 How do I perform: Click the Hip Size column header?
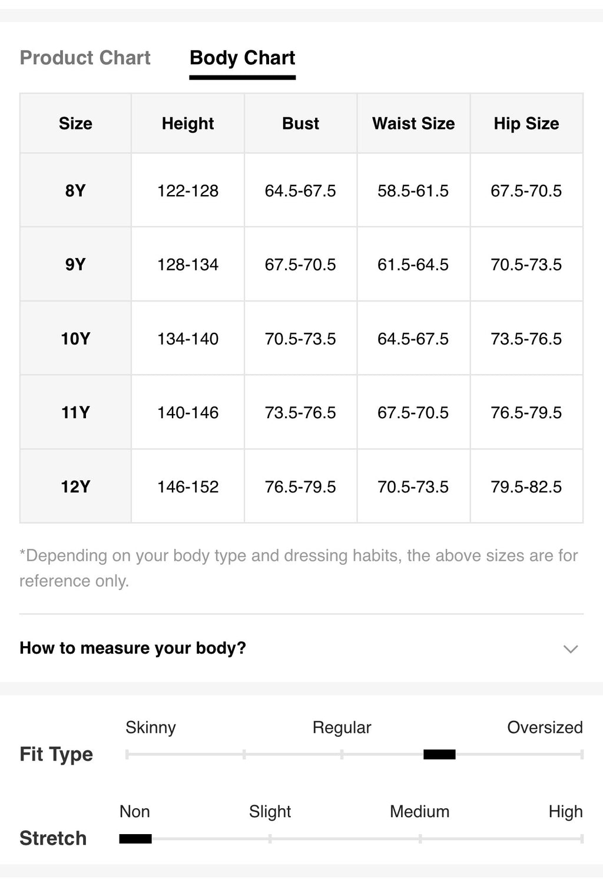526,123
